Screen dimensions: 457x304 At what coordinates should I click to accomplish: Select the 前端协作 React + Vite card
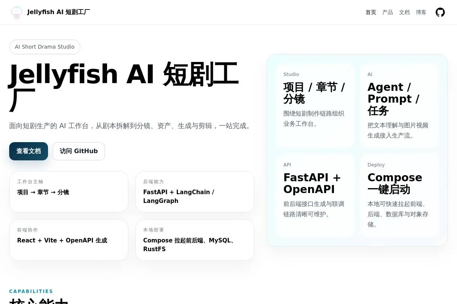coord(69,240)
